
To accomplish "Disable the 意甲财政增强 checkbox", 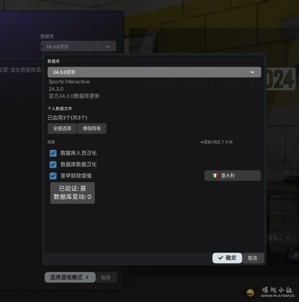I will pos(53,176).
